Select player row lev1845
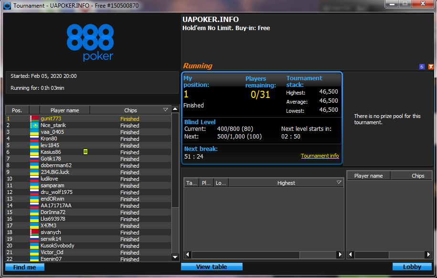437x278 pixels. [x=88, y=145]
